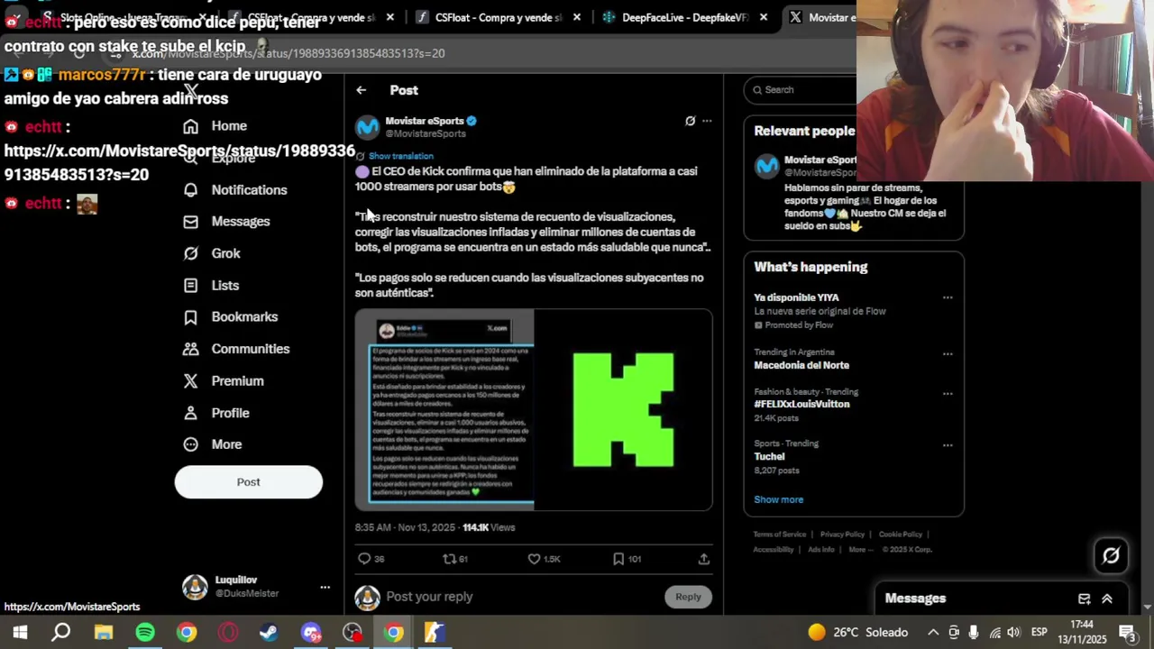Open OBS Studio from taskbar

point(353,633)
